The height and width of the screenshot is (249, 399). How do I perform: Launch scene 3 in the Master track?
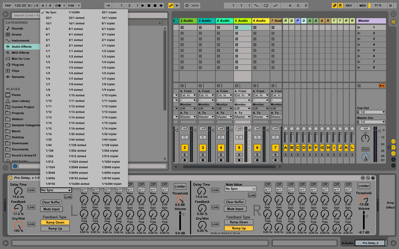pyautogui.click(x=359, y=39)
